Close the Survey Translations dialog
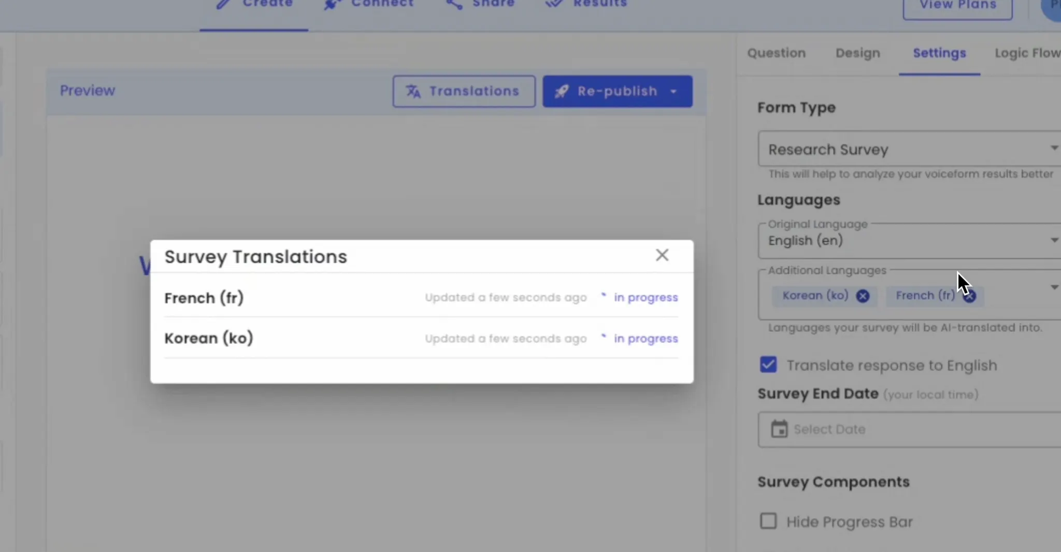The image size is (1061, 552). point(662,255)
